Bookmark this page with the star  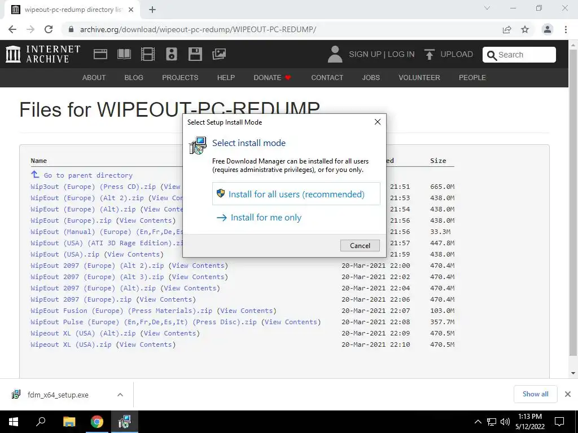(x=525, y=29)
